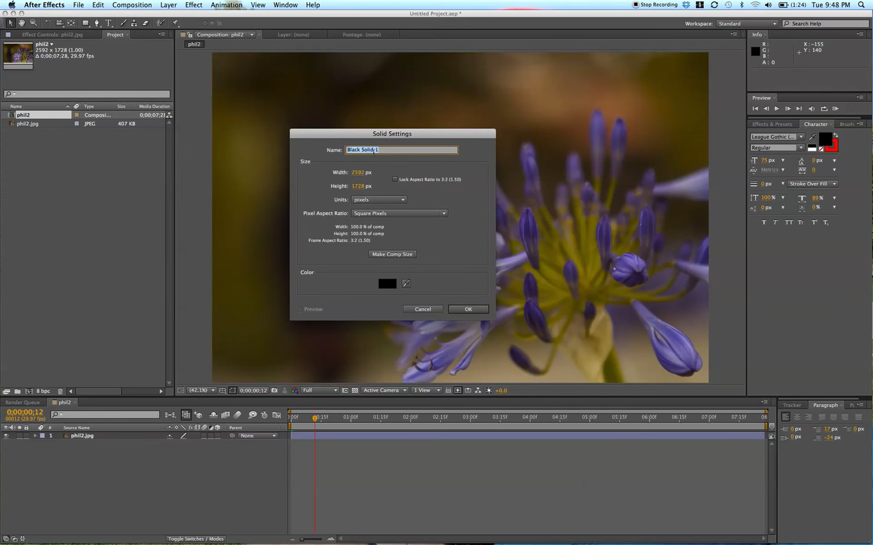Screen dimensions: 873x545
Task: Toggle visibility of the phil2.jpg layer
Action: [x=6, y=435]
